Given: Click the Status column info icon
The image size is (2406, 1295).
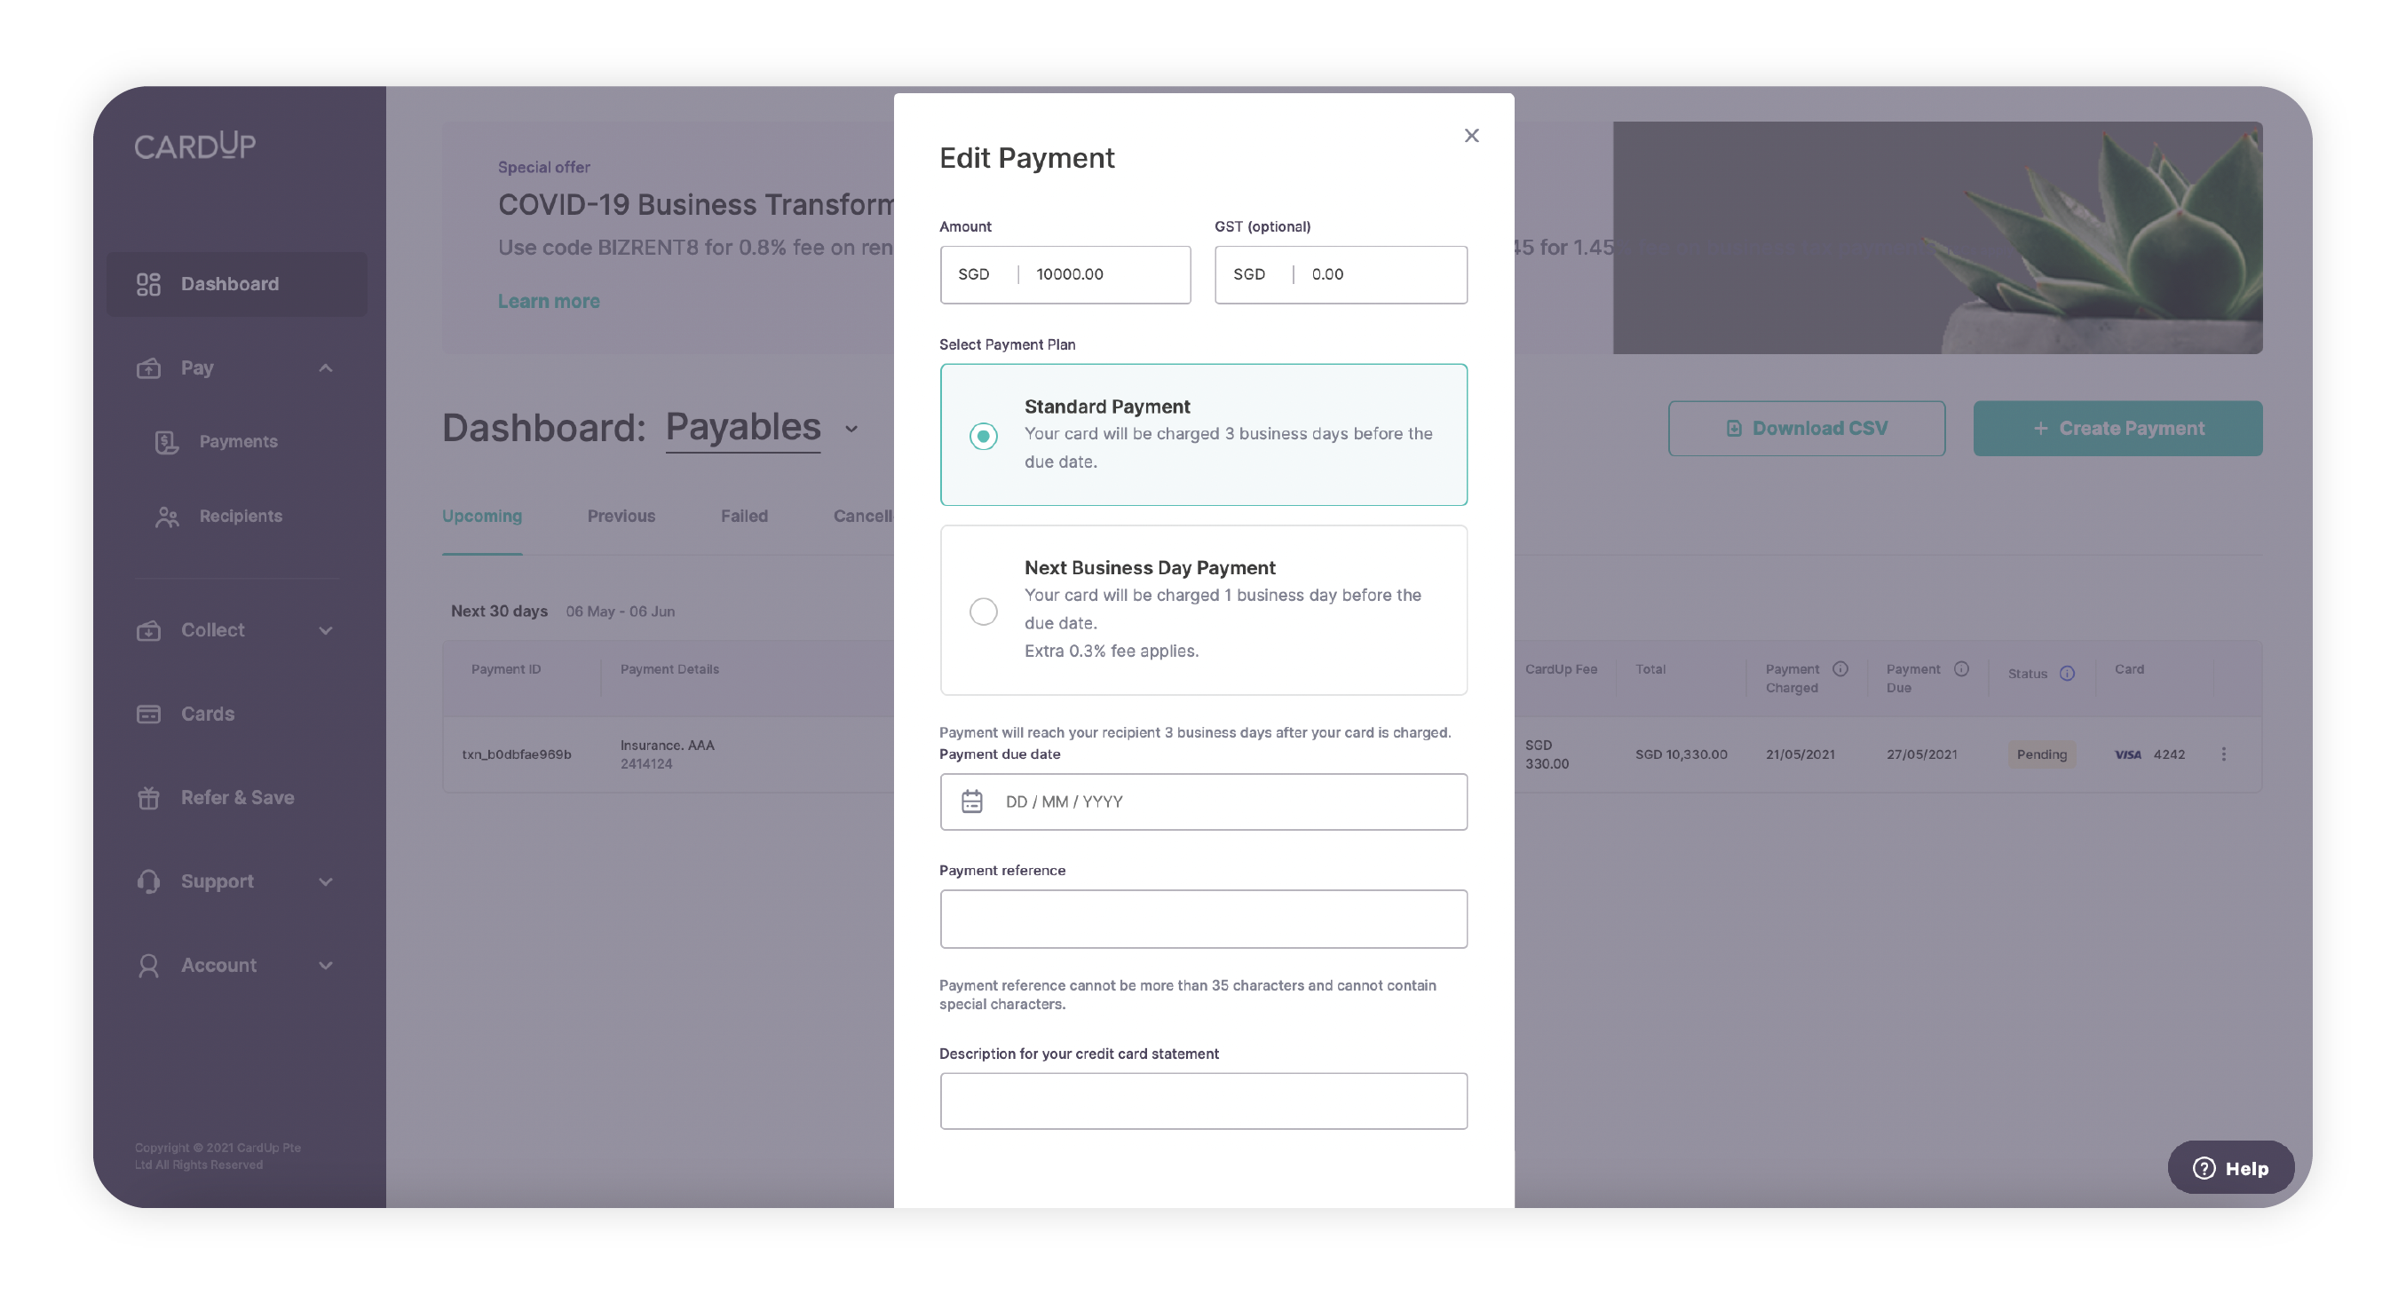Looking at the screenshot, I should [2067, 674].
